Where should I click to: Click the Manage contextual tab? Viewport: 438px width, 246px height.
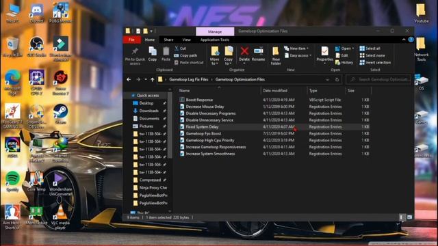pyautogui.click(x=215, y=31)
